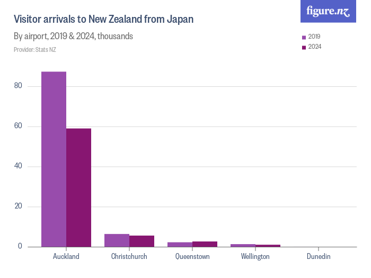Click the Auckland 2024 bar

coord(78,187)
